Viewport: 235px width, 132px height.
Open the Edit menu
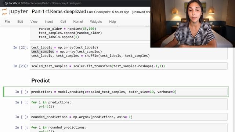tap(20, 22)
